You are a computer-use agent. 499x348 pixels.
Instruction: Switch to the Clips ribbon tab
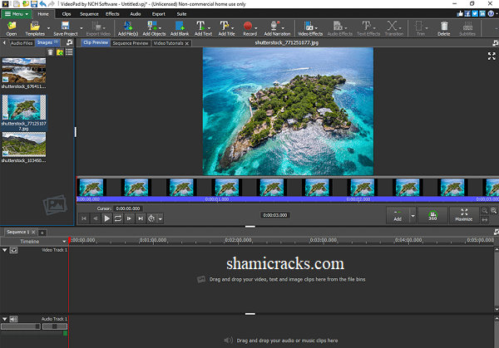pyautogui.click(x=67, y=14)
